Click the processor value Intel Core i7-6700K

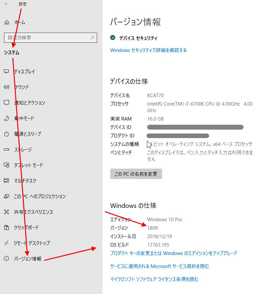200,107
